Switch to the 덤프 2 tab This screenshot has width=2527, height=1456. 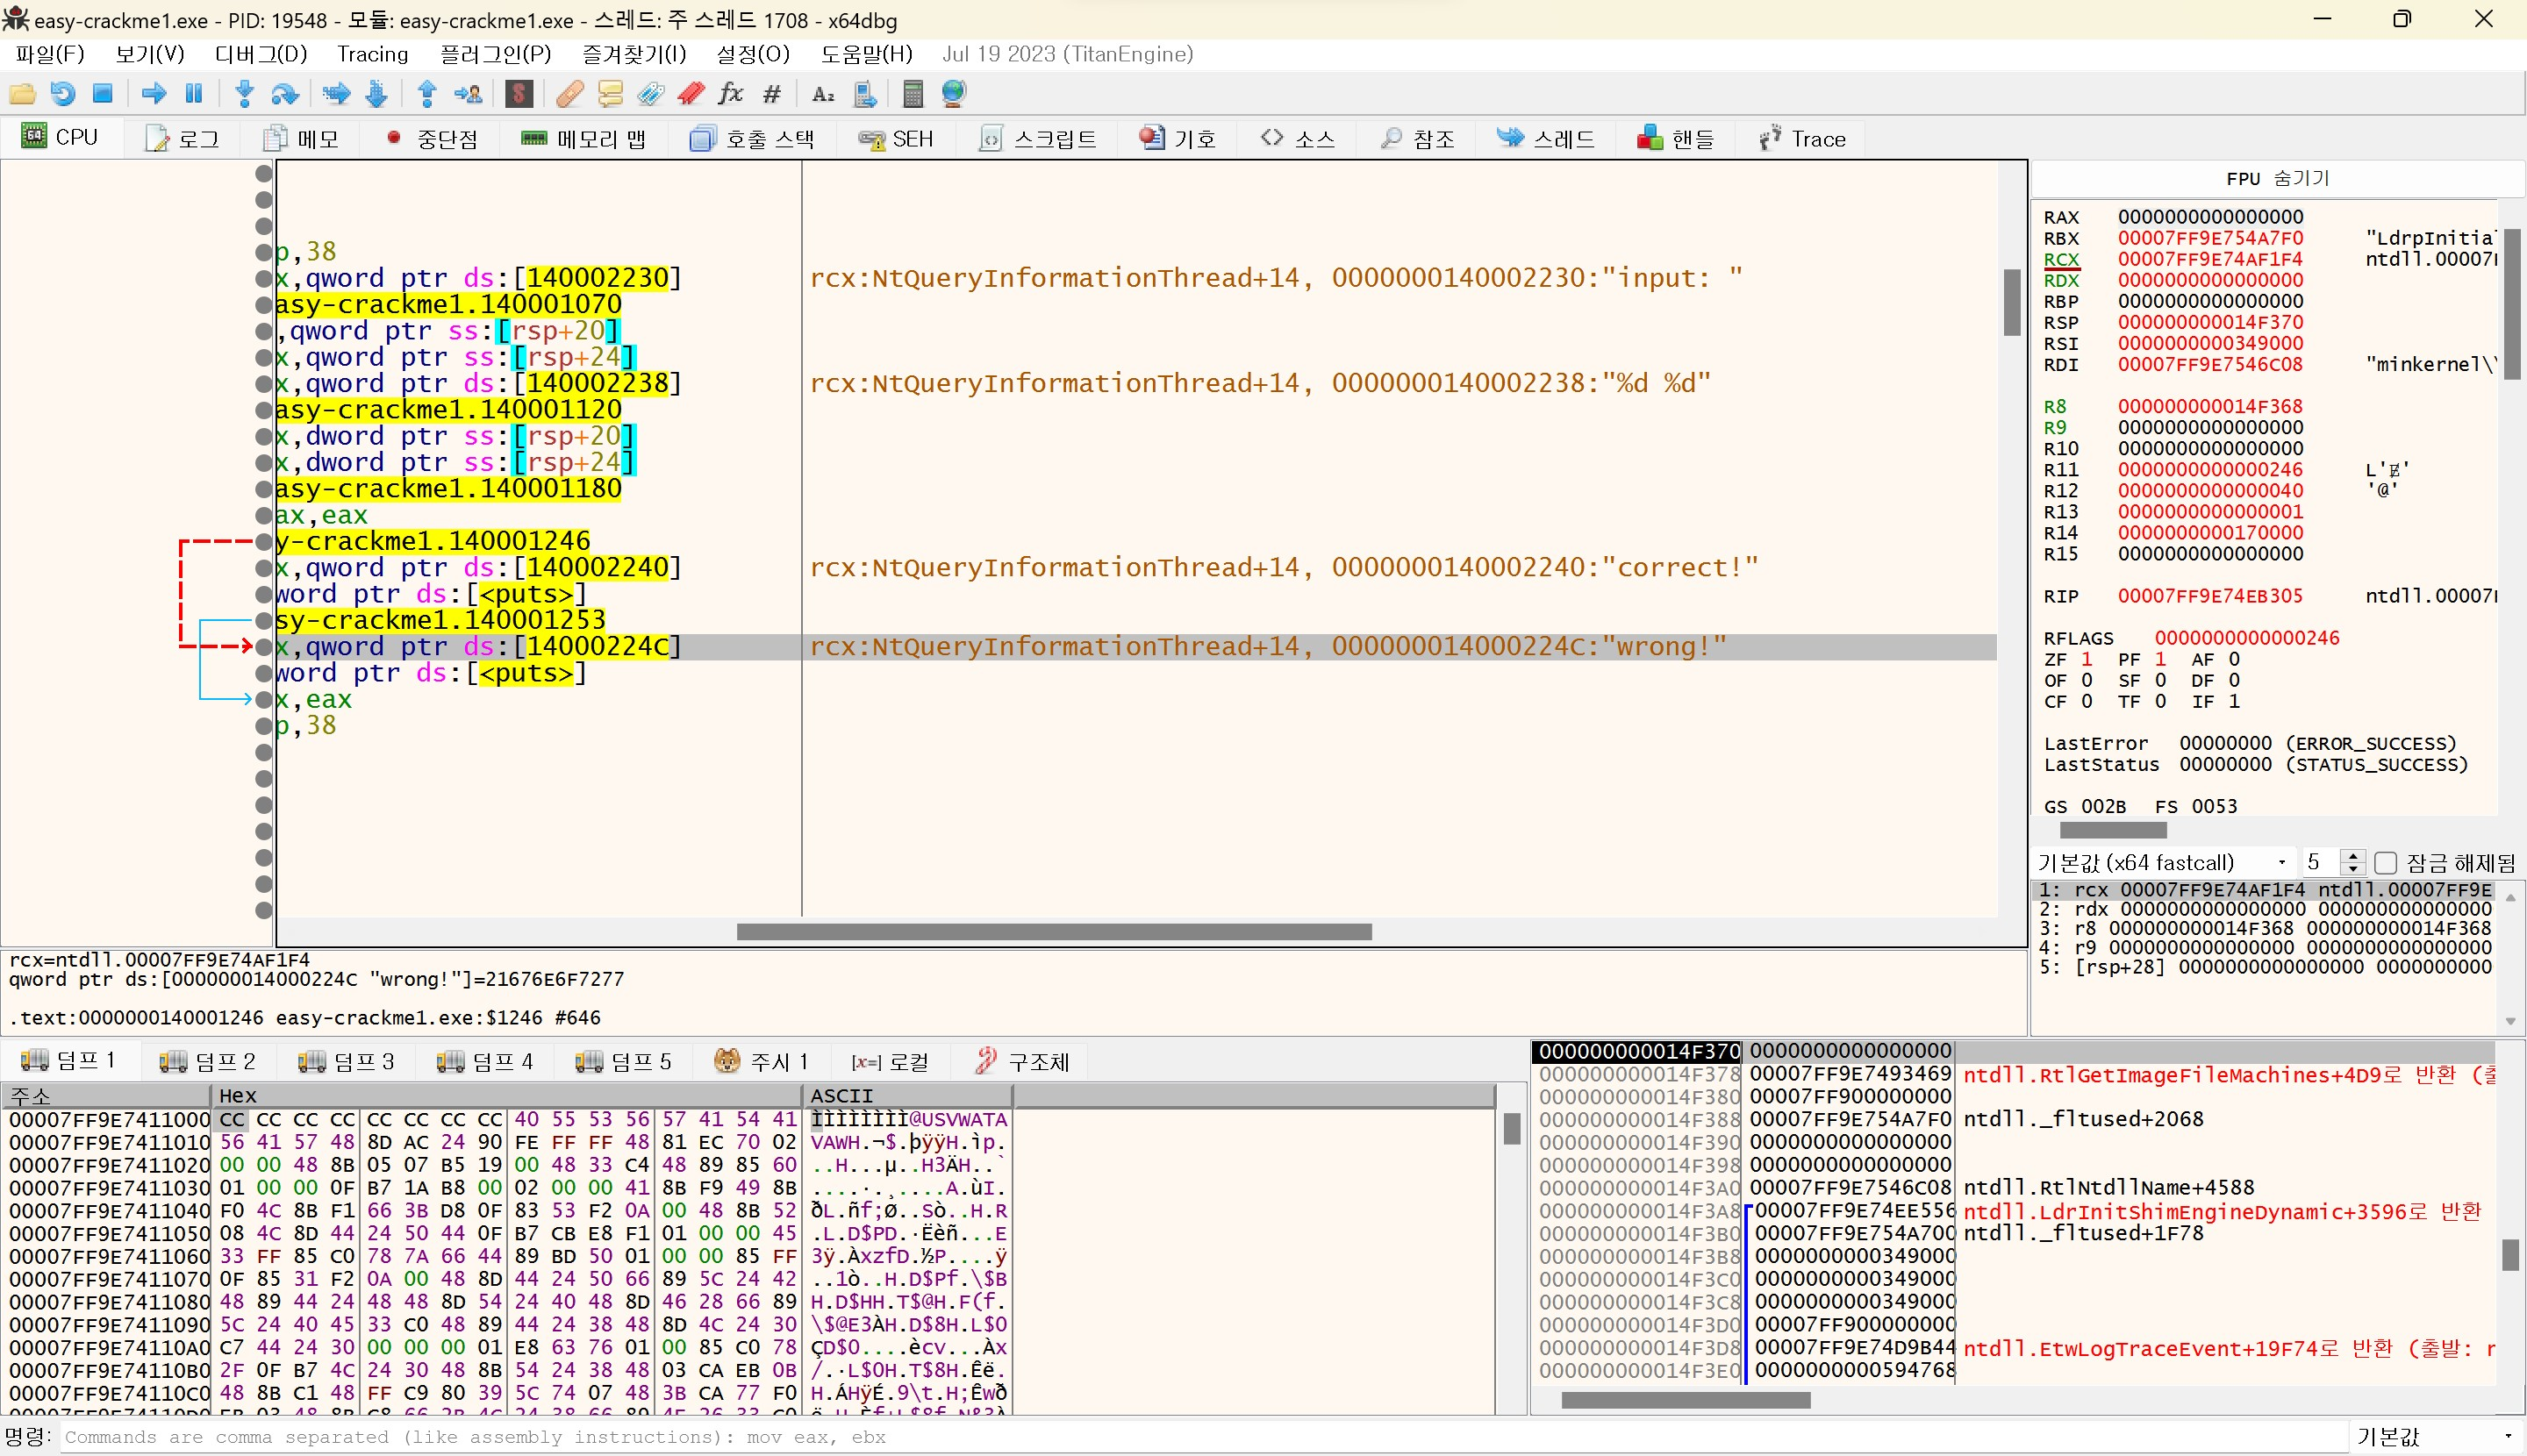point(208,1061)
